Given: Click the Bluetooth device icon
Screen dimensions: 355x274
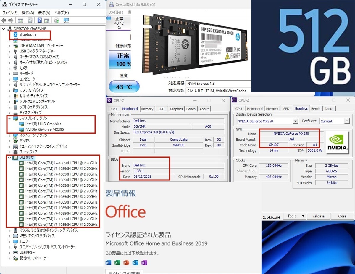Looking at the screenshot, I should [x=16, y=35].
